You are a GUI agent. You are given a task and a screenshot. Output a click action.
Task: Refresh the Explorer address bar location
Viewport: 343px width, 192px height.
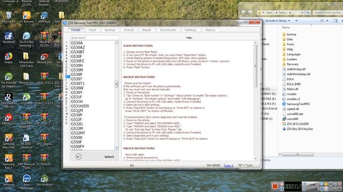click(x=308, y=13)
